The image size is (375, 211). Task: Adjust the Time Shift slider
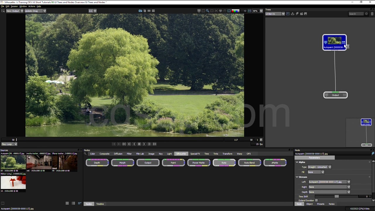click(x=337, y=197)
